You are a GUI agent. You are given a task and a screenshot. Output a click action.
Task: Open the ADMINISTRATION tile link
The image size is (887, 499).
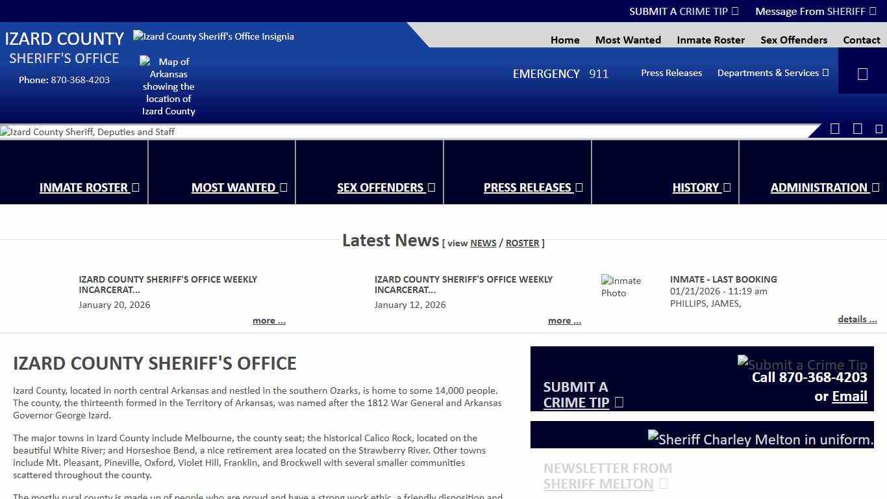824,187
